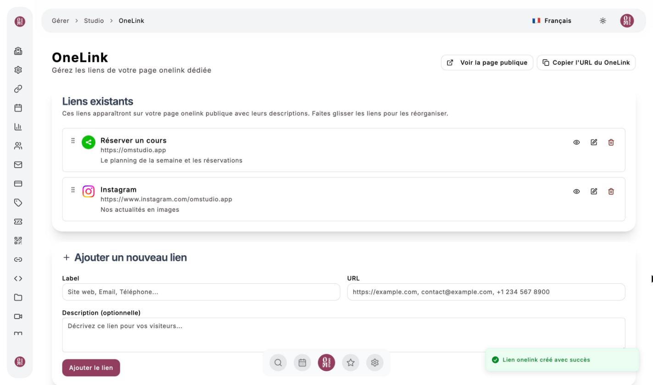Viewport: 653px width, 385px height.
Task: Open the settings gear in the bottom floating dock
Action: [x=375, y=363]
